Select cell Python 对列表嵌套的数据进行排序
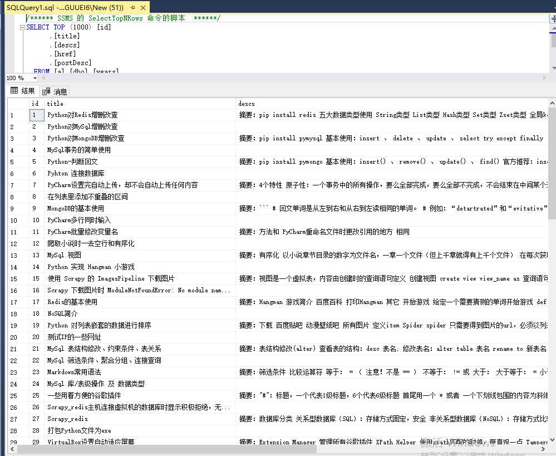This screenshot has height=456, width=556. click(x=140, y=326)
